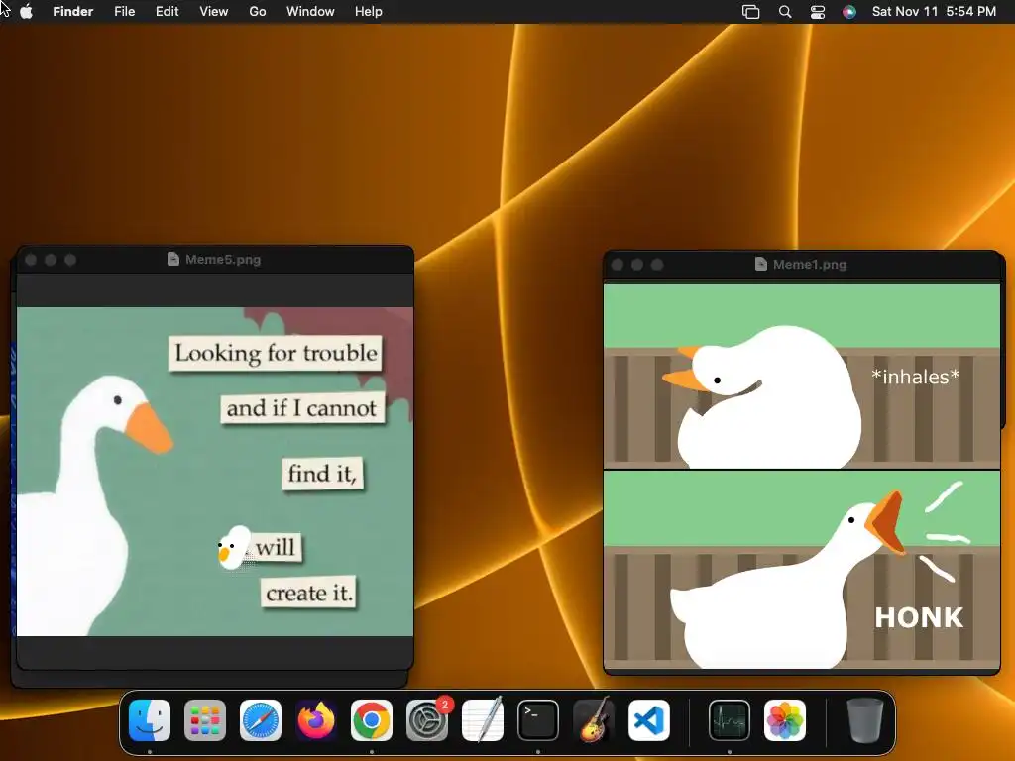Click the 'find it,' text strip
The height and width of the screenshot is (761, 1015).
click(322, 473)
